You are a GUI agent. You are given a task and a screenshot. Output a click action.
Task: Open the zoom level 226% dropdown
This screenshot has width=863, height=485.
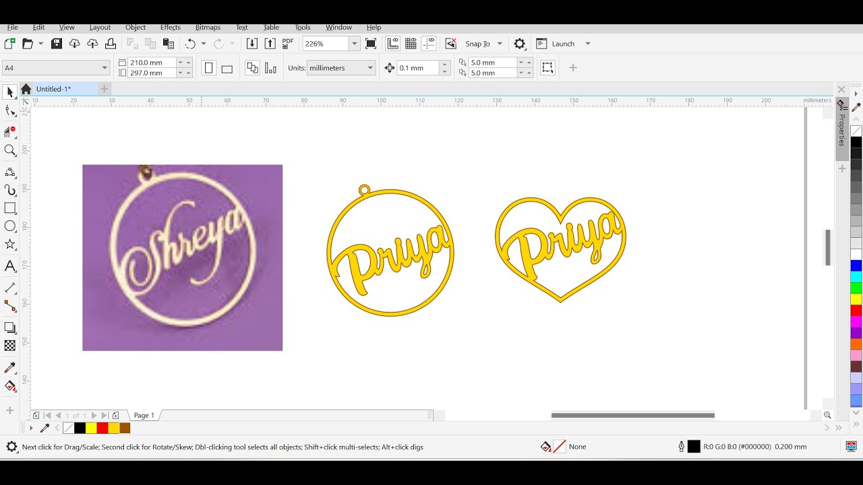[x=355, y=44]
